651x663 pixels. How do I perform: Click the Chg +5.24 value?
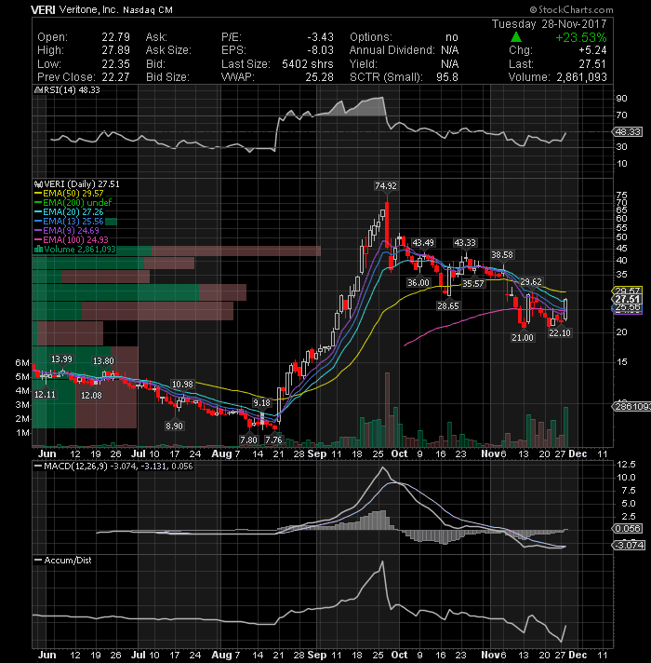tap(592, 50)
